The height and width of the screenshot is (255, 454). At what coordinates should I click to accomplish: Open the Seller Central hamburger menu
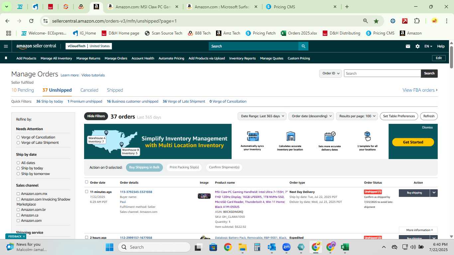pyautogui.click(x=6, y=46)
